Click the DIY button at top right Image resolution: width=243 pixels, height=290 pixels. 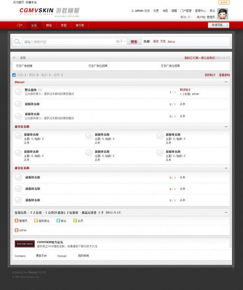pos(224,2)
